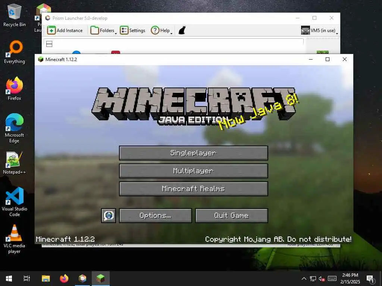382x286 pixels.
Task: Close the Minecraft 1.12.2 window
Action: 344,59
